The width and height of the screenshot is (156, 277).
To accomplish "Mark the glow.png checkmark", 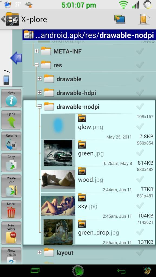I will click(x=140, y=126).
